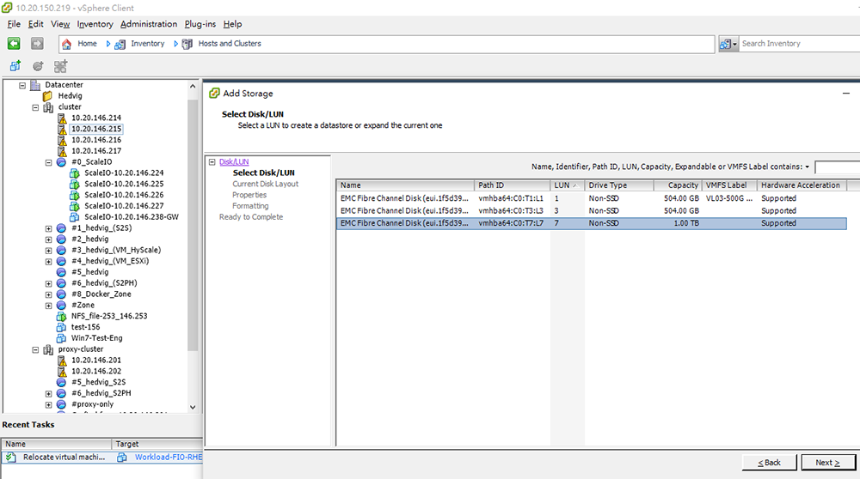Open the Help menu
This screenshot has width=860, height=479.
(232, 24)
